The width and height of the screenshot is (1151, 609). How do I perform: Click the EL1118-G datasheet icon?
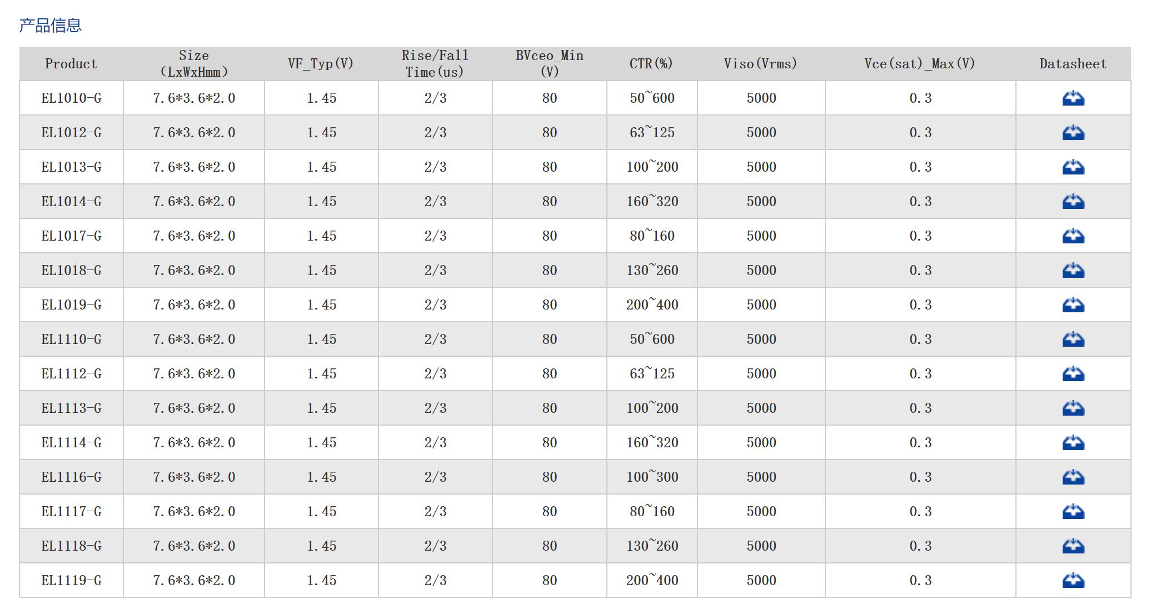1073,546
